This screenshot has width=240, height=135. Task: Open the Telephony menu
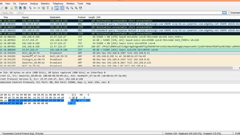pos(58,3)
